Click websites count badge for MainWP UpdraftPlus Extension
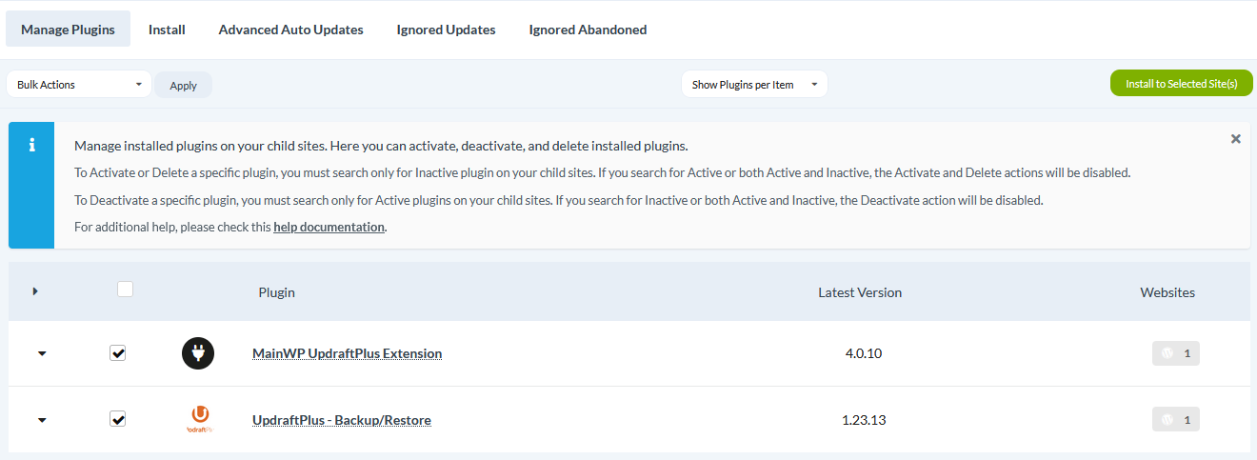 coord(1176,353)
